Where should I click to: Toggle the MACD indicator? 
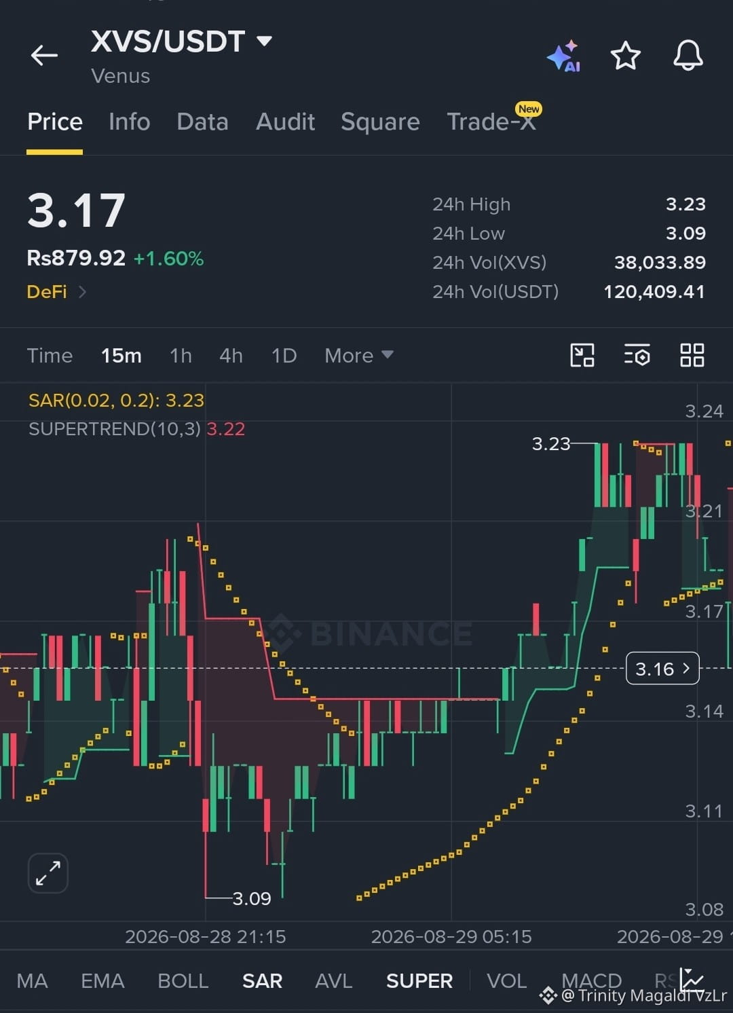tap(591, 980)
